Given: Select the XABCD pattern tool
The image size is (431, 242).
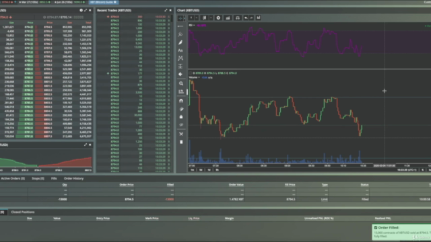Looking at the screenshot, I should 180,58.
